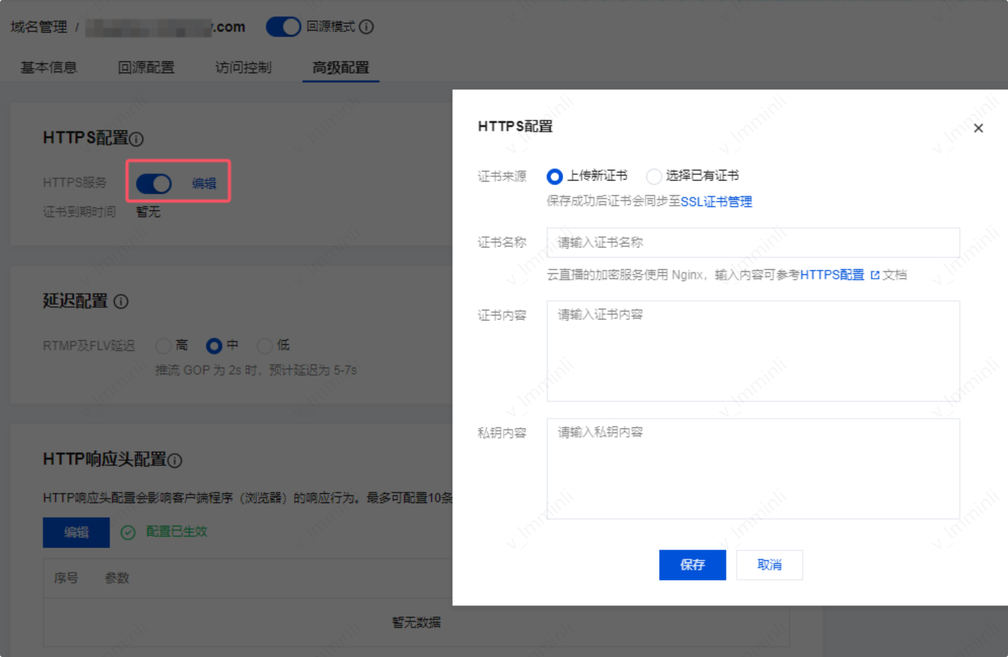Go to 访问控制 tab
The height and width of the screenshot is (657, 1008).
click(243, 68)
